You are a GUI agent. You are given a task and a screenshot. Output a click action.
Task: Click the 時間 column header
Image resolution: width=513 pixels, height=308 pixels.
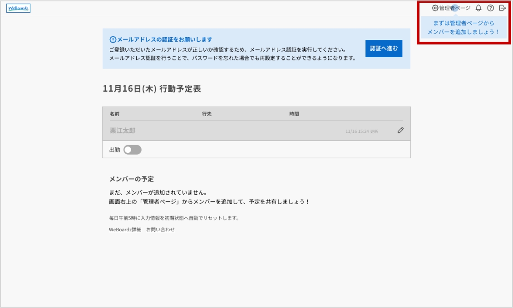pos(294,114)
